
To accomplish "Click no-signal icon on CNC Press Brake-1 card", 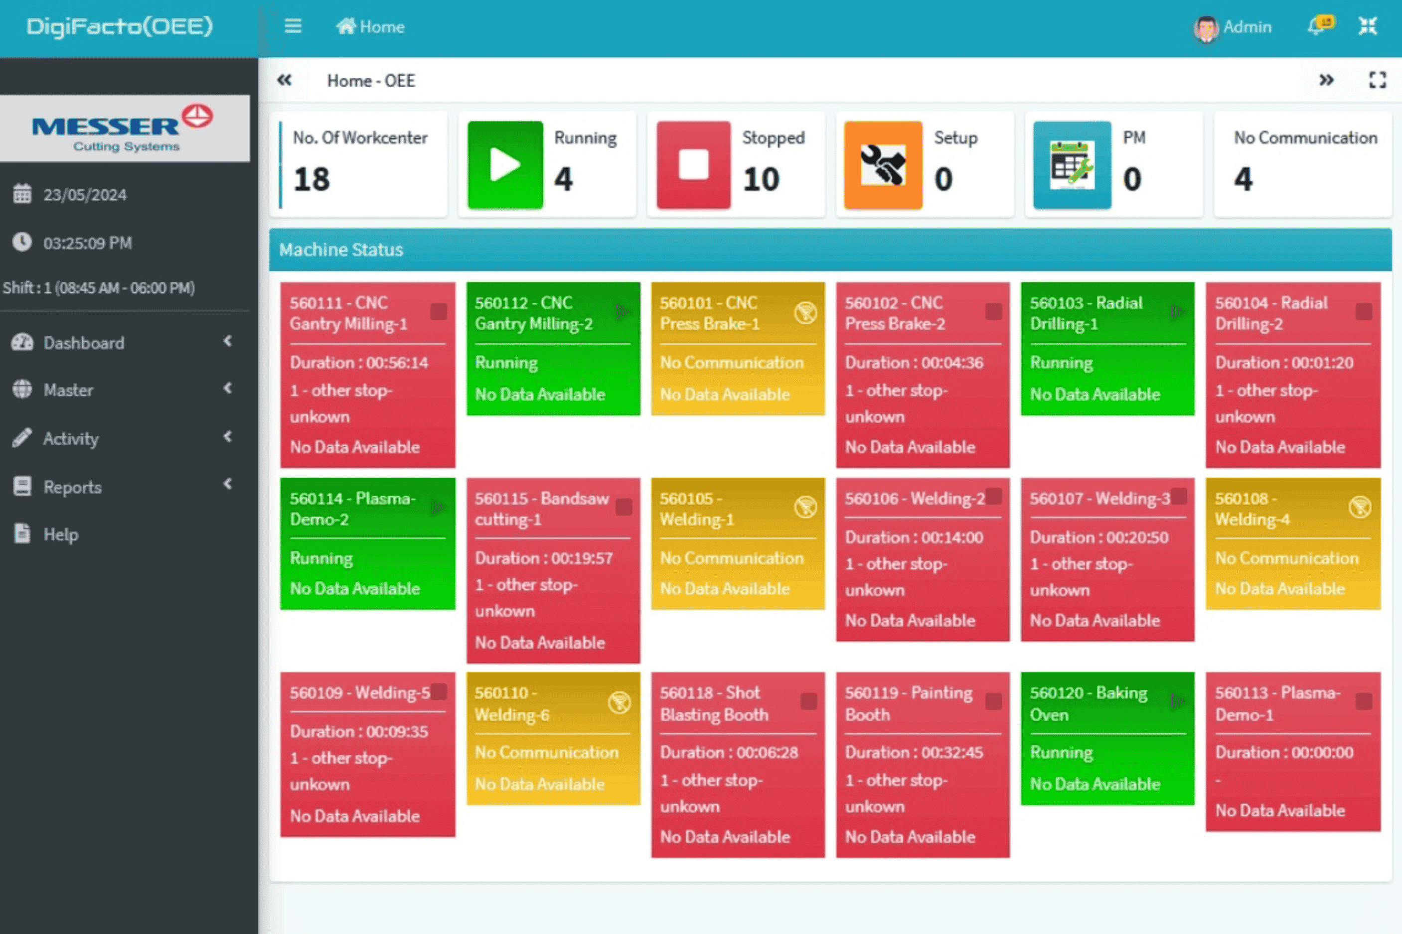I will coord(805,312).
